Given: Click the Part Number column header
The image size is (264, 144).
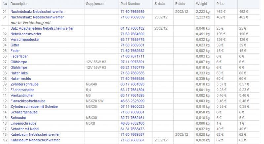Looking at the screenshot, I should (x=130, y=4).
